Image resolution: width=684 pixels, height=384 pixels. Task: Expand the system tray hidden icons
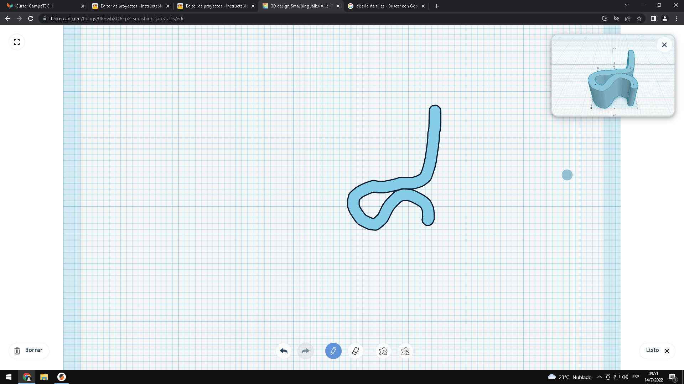click(599, 377)
